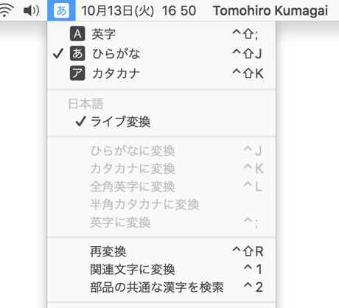Click the あ icon beside ひらがな
The height and width of the screenshot is (308, 339).
click(77, 53)
